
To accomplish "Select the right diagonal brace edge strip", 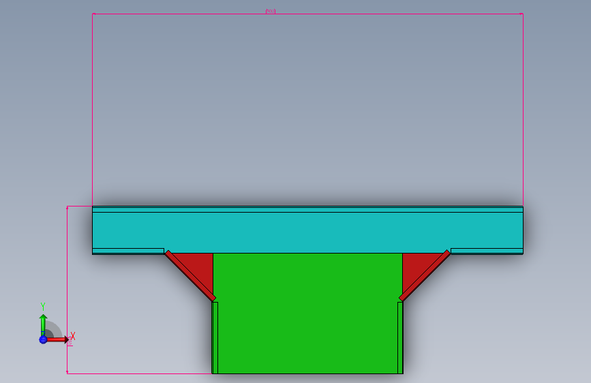I will [425, 275].
